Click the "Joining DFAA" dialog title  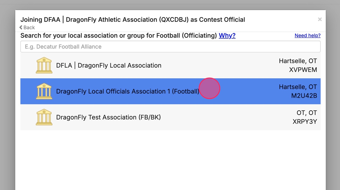[133, 20]
